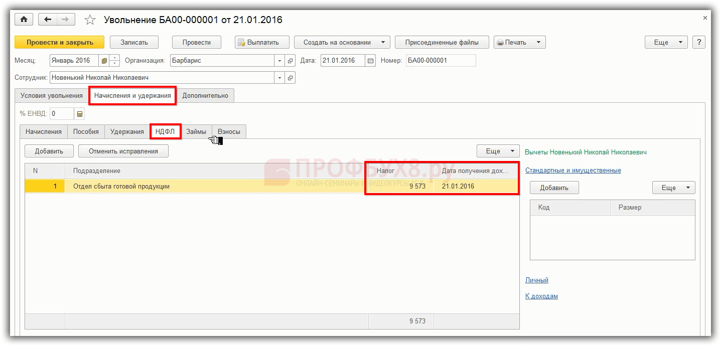721x346 pixels.
Task: Click date cell 21.01.2016 in table row
Action: point(476,186)
